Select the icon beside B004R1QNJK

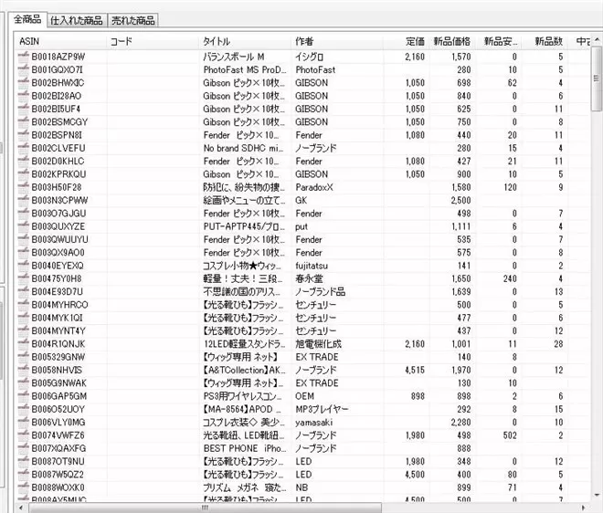(24, 344)
